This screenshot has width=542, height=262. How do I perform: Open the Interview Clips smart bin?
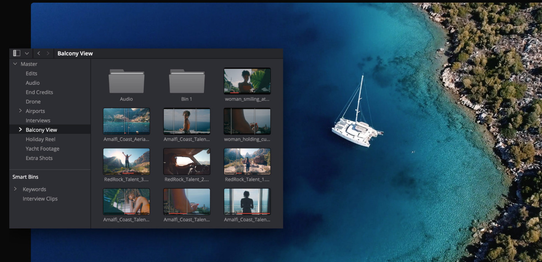[40, 198]
